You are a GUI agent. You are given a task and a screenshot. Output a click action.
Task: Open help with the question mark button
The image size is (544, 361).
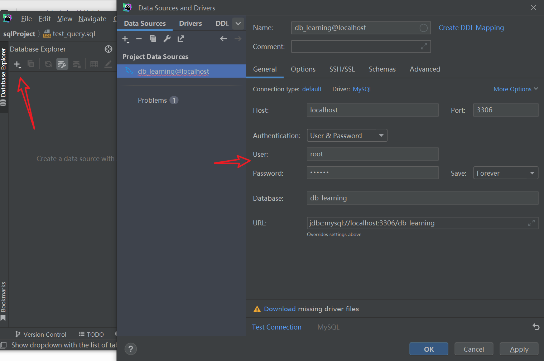pyautogui.click(x=131, y=349)
